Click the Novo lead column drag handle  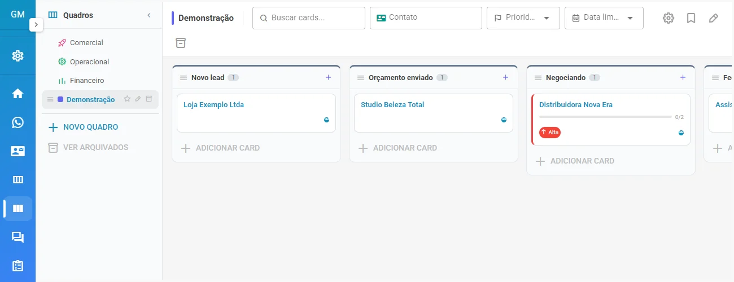(x=183, y=78)
